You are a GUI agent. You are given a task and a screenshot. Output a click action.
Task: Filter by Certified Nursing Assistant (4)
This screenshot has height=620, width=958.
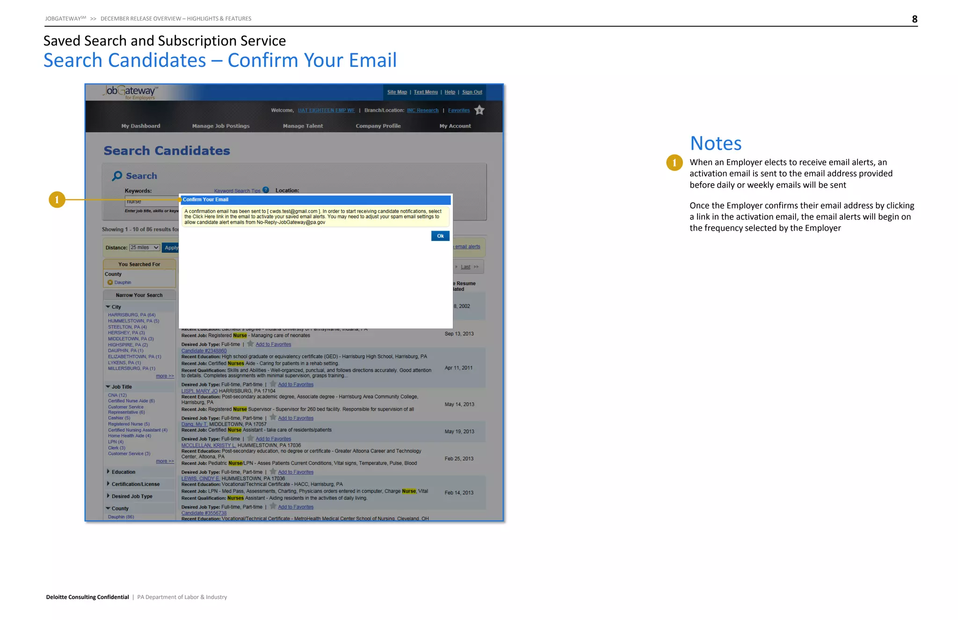(138, 430)
